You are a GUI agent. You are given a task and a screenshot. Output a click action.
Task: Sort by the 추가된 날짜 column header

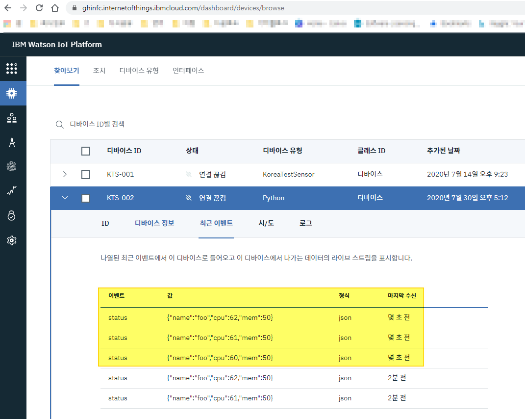(443, 151)
